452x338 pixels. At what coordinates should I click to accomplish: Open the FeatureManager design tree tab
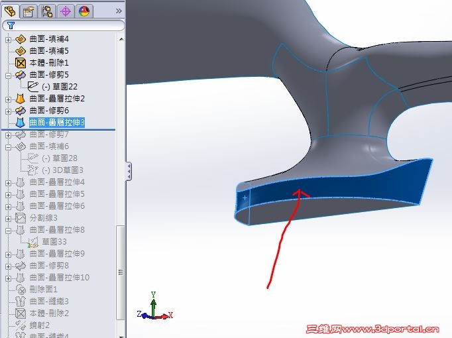coord(10,11)
